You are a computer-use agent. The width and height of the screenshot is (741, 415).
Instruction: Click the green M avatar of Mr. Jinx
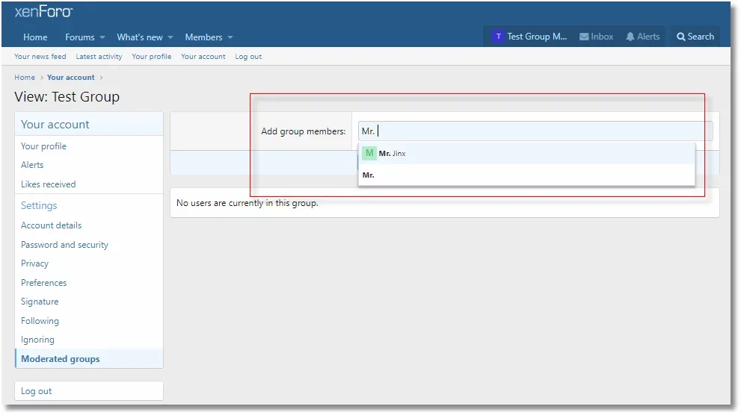pos(369,154)
